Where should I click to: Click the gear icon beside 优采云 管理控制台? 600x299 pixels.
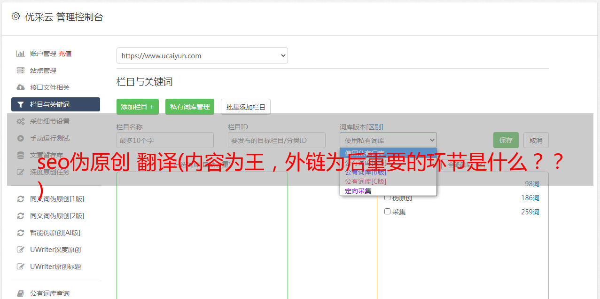[x=16, y=16]
